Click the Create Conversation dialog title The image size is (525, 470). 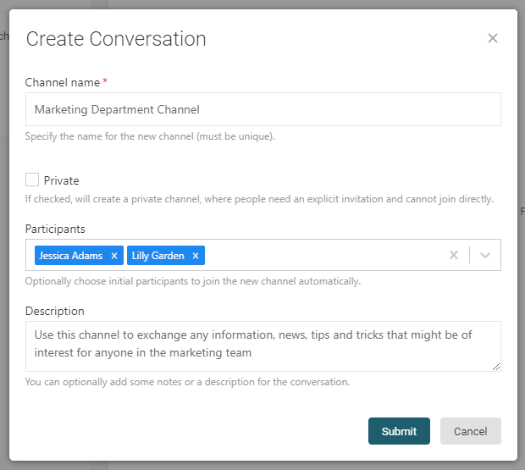[116, 38]
